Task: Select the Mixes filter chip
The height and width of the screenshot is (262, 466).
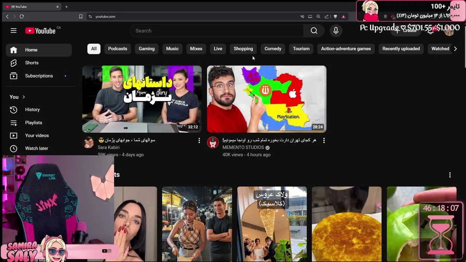Action: (x=196, y=49)
